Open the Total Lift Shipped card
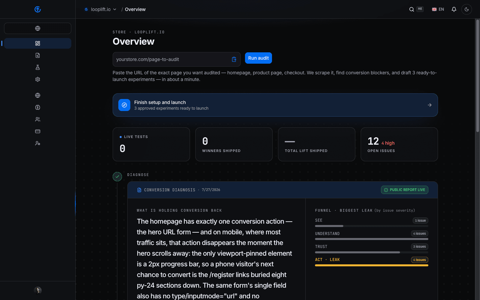Image resolution: width=480 pixels, height=300 pixels. coord(317,144)
